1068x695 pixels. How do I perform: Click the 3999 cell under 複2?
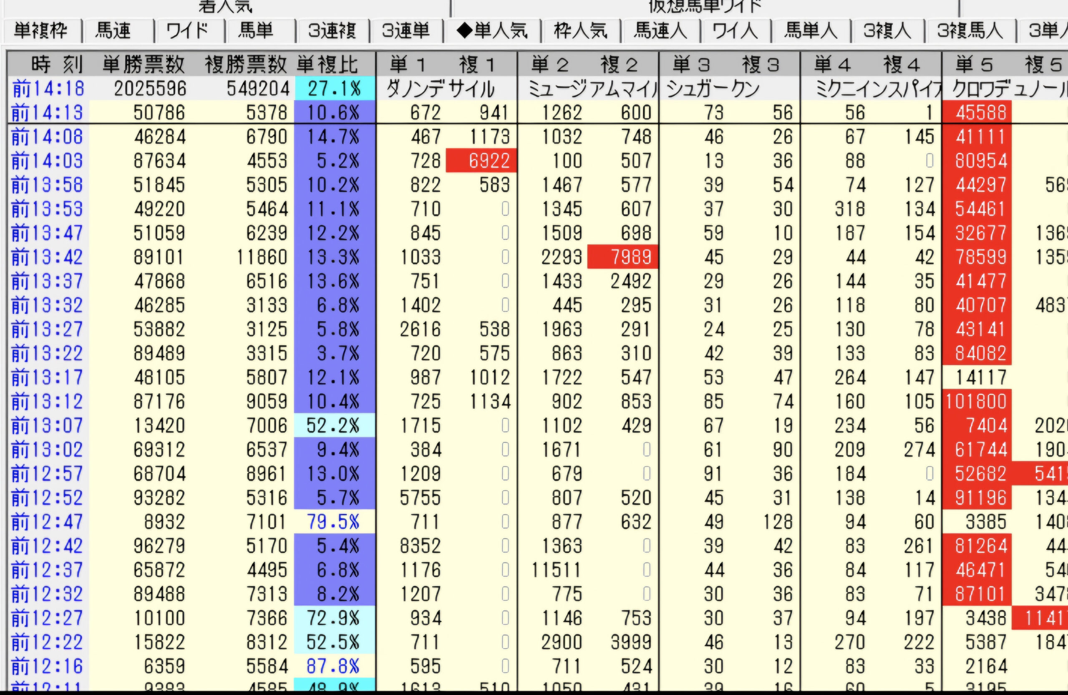pos(631,642)
